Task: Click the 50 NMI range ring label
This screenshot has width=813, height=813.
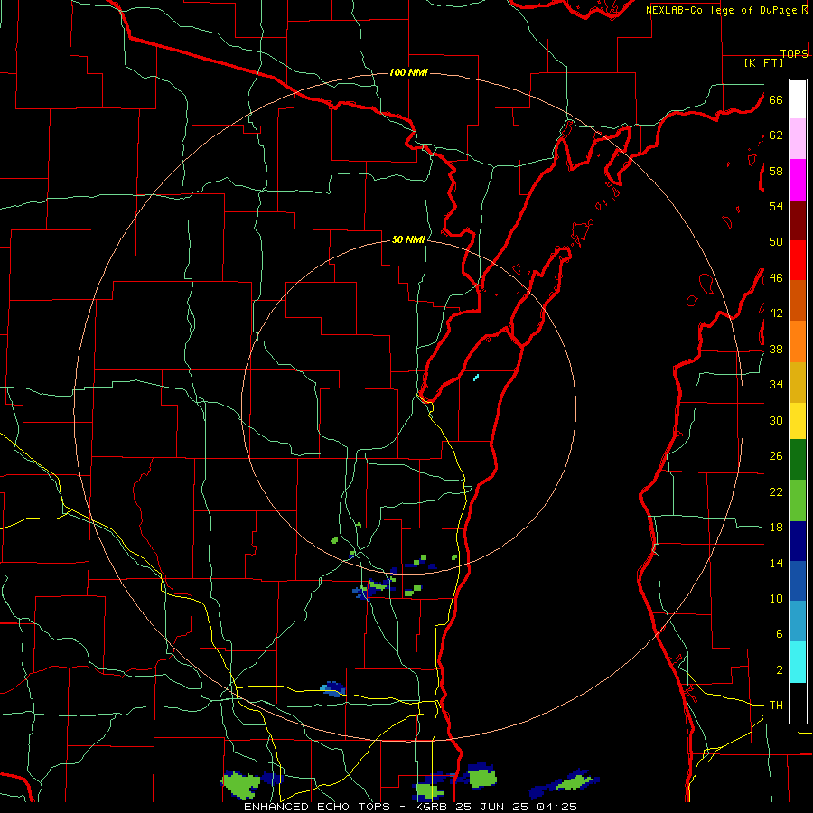Action: pos(408,239)
